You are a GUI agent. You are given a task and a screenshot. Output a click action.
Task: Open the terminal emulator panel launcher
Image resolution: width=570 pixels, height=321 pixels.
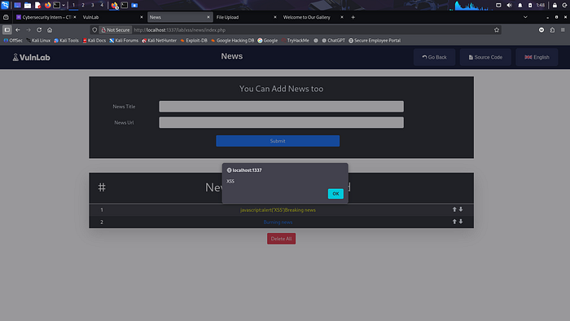click(x=57, y=5)
